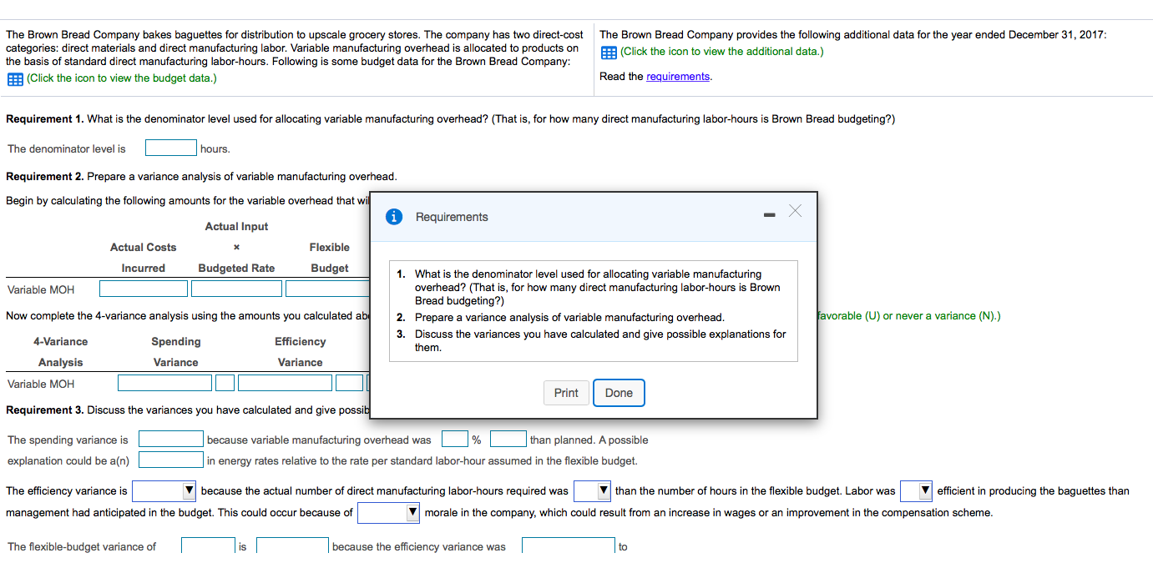The image size is (1153, 568).
Task: Click the additional data spreadsheet icon
Action: click(609, 52)
